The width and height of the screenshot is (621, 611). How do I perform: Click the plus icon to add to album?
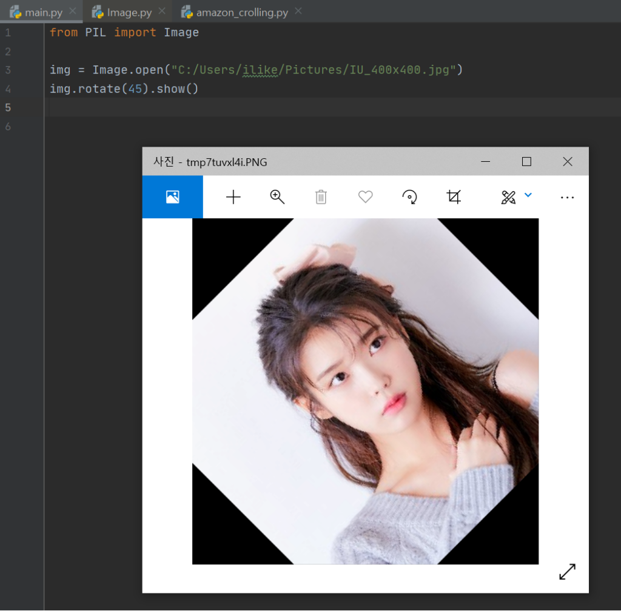pyautogui.click(x=233, y=197)
